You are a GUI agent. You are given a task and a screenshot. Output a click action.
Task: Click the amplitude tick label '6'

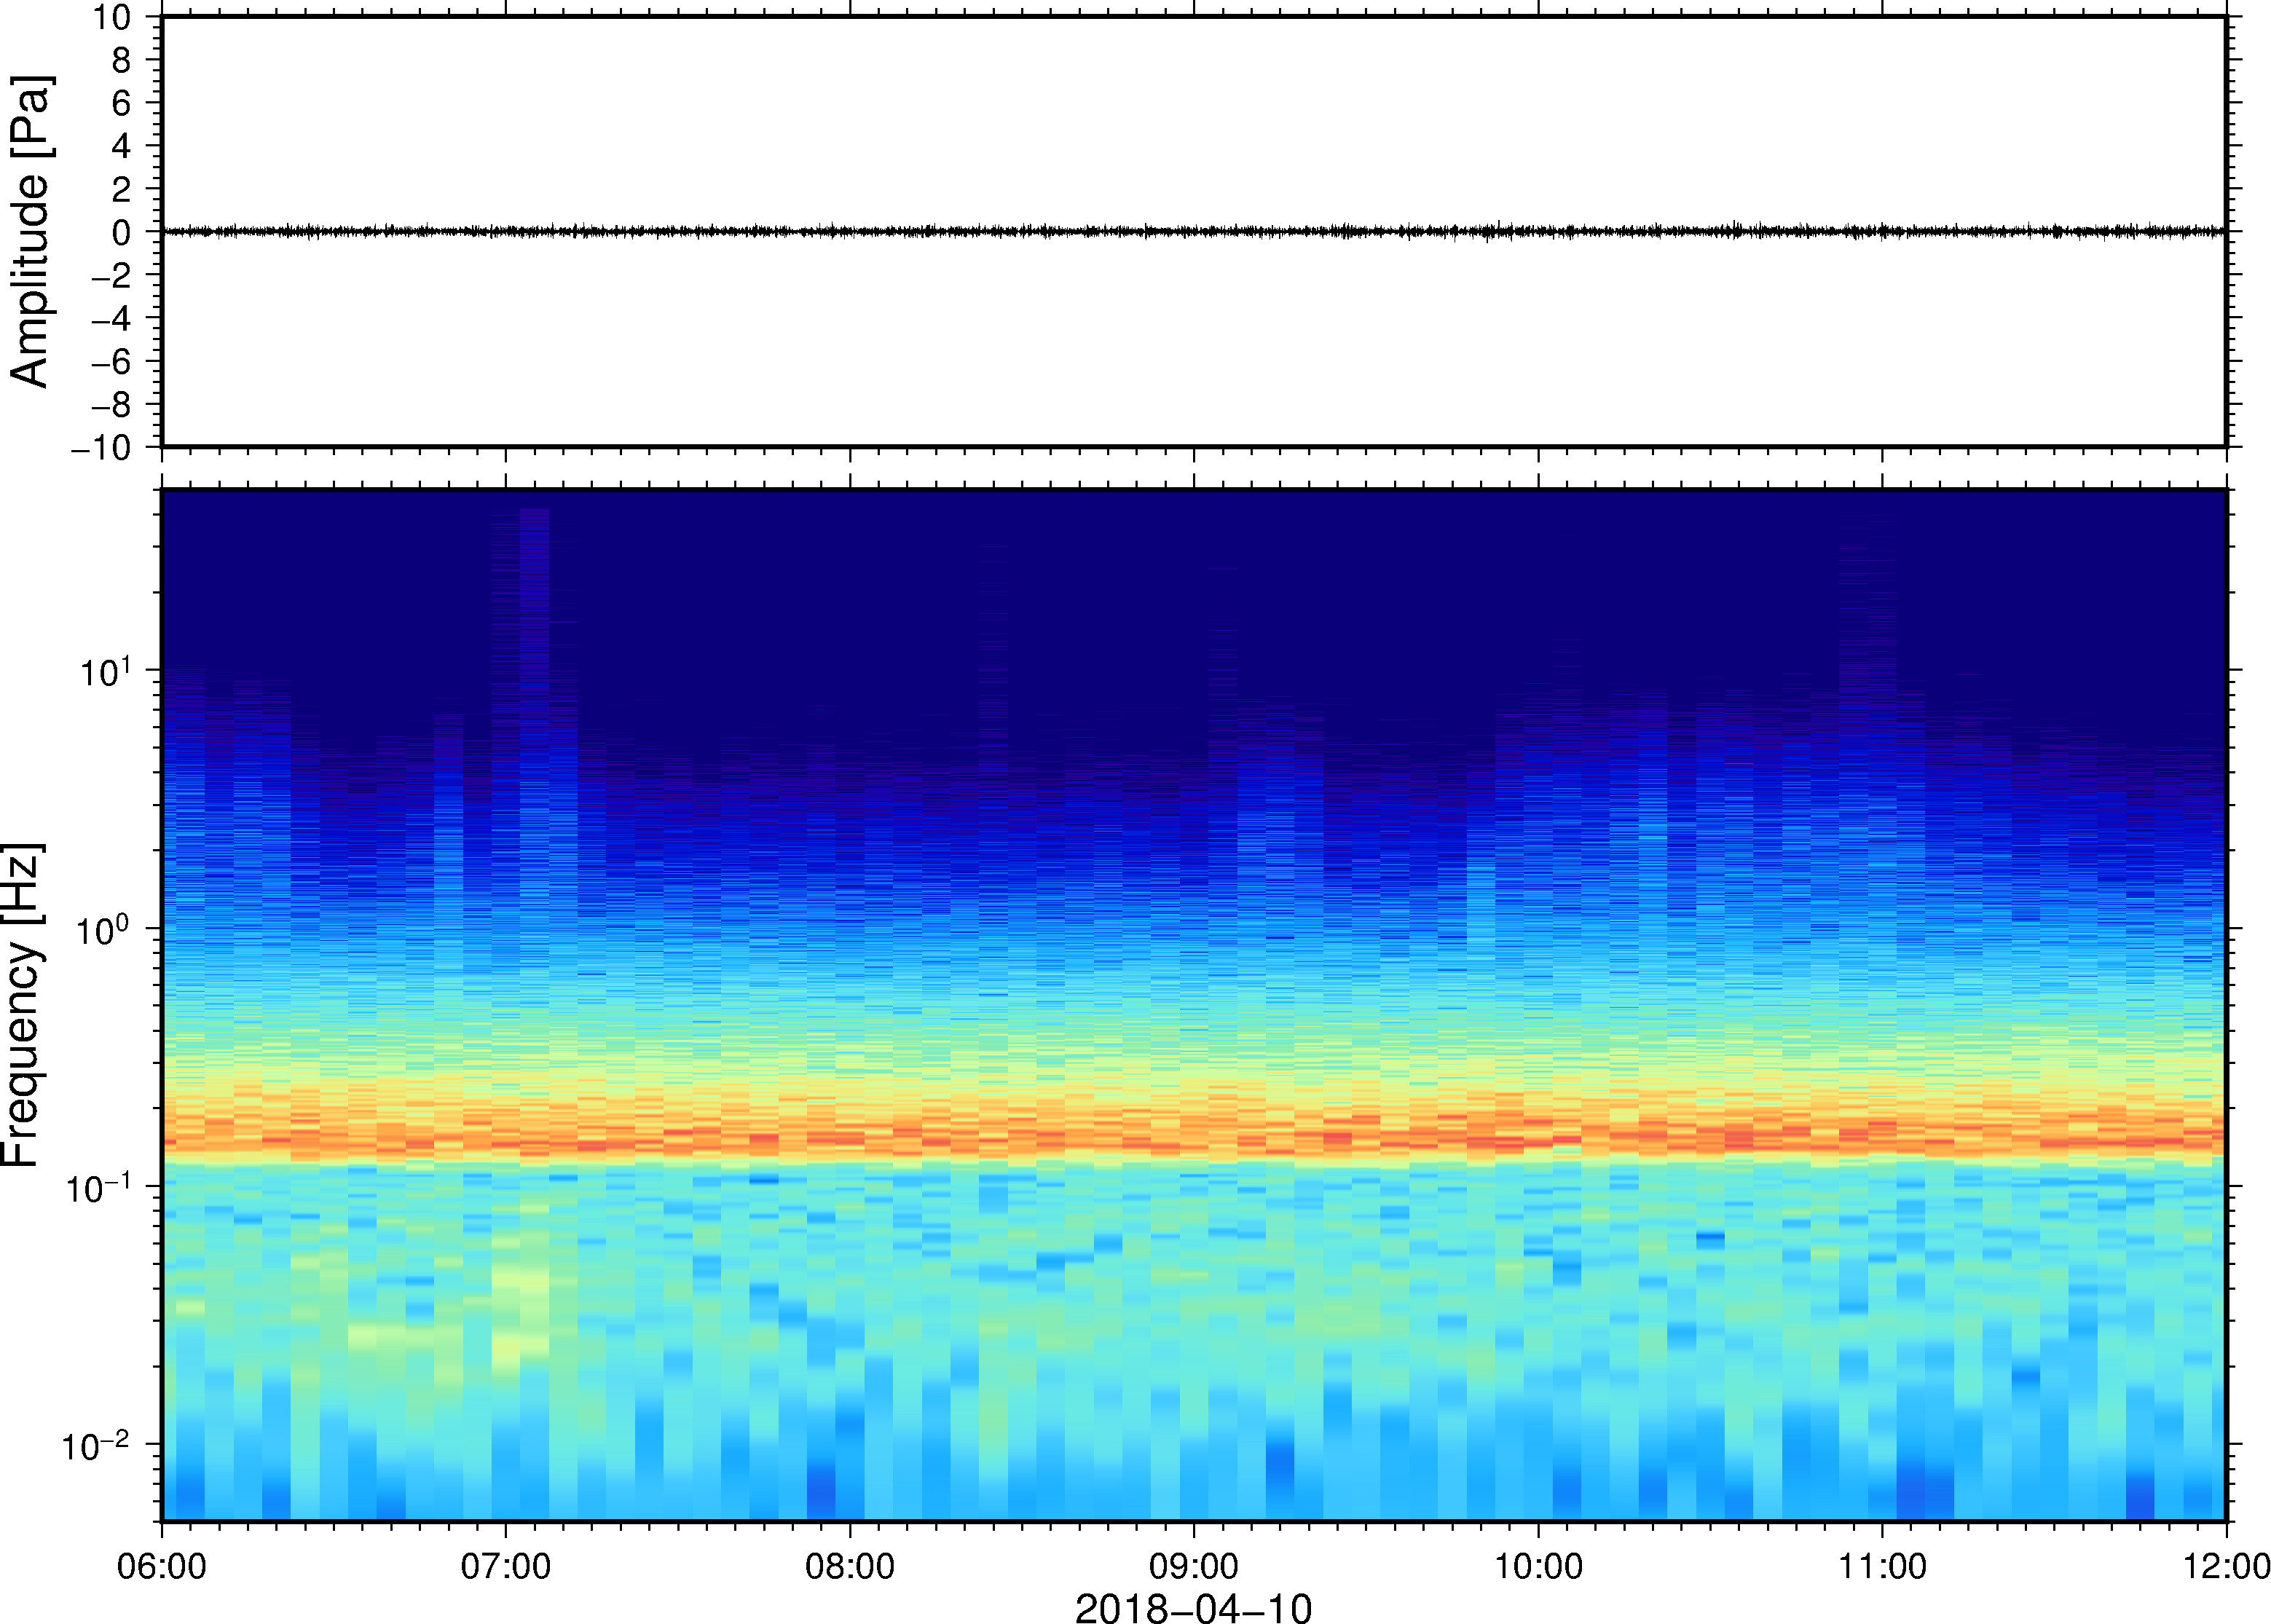point(122,103)
